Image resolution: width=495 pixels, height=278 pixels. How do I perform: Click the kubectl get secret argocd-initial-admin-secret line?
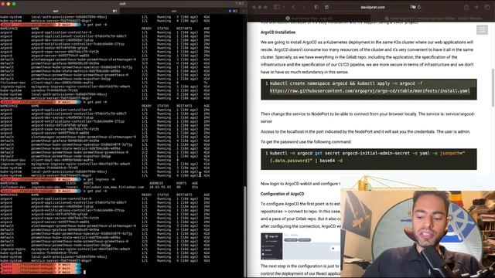[367, 153]
